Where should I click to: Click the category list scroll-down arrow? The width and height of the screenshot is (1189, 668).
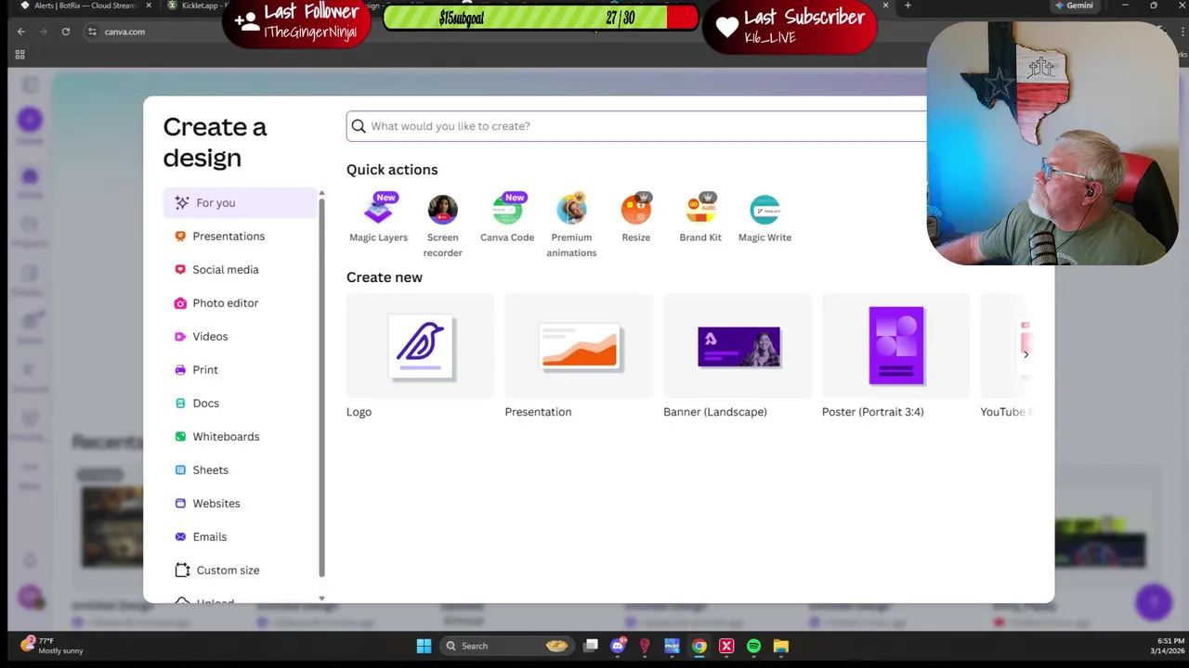(x=321, y=598)
